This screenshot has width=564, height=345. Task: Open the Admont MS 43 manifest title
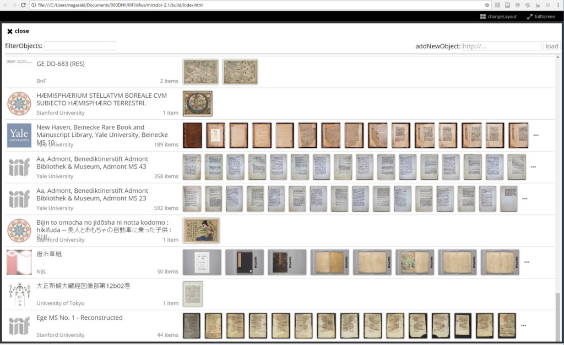(92, 163)
